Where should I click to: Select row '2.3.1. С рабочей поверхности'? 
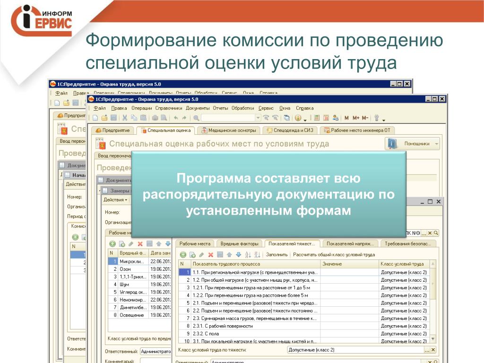(x=304, y=326)
